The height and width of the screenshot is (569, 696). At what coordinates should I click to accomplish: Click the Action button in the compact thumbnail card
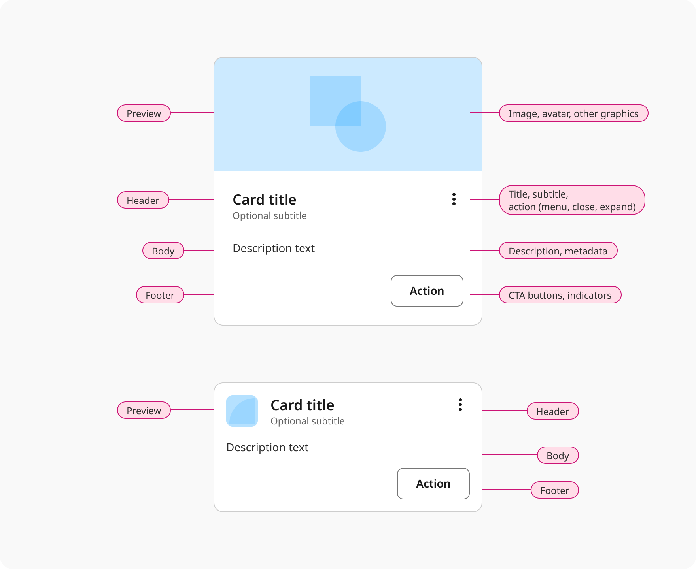coord(433,484)
